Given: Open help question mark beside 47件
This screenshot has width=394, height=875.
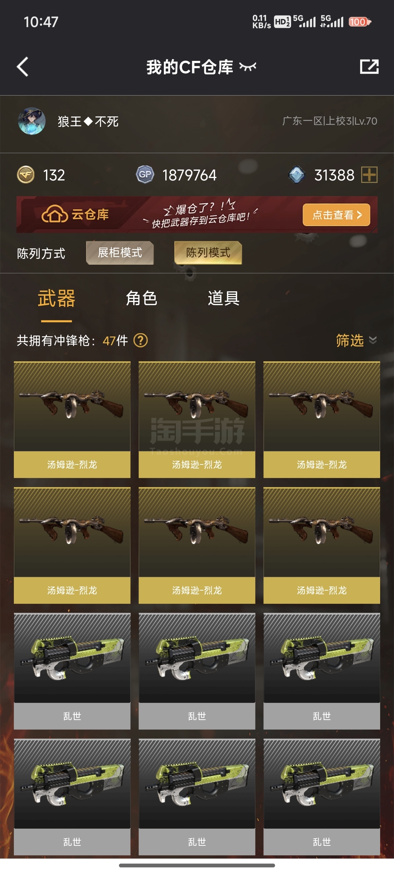Looking at the screenshot, I should (x=140, y=341).
